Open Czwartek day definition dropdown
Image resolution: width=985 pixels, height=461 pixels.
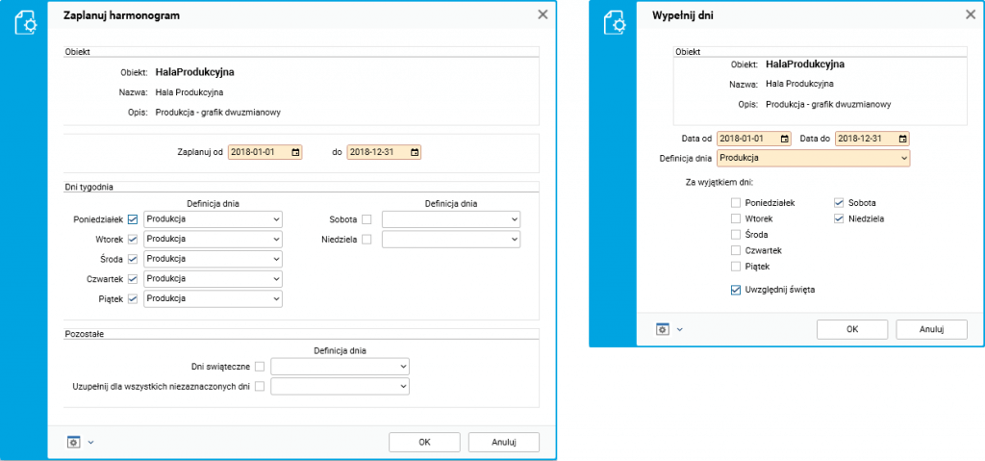point(213,279)
